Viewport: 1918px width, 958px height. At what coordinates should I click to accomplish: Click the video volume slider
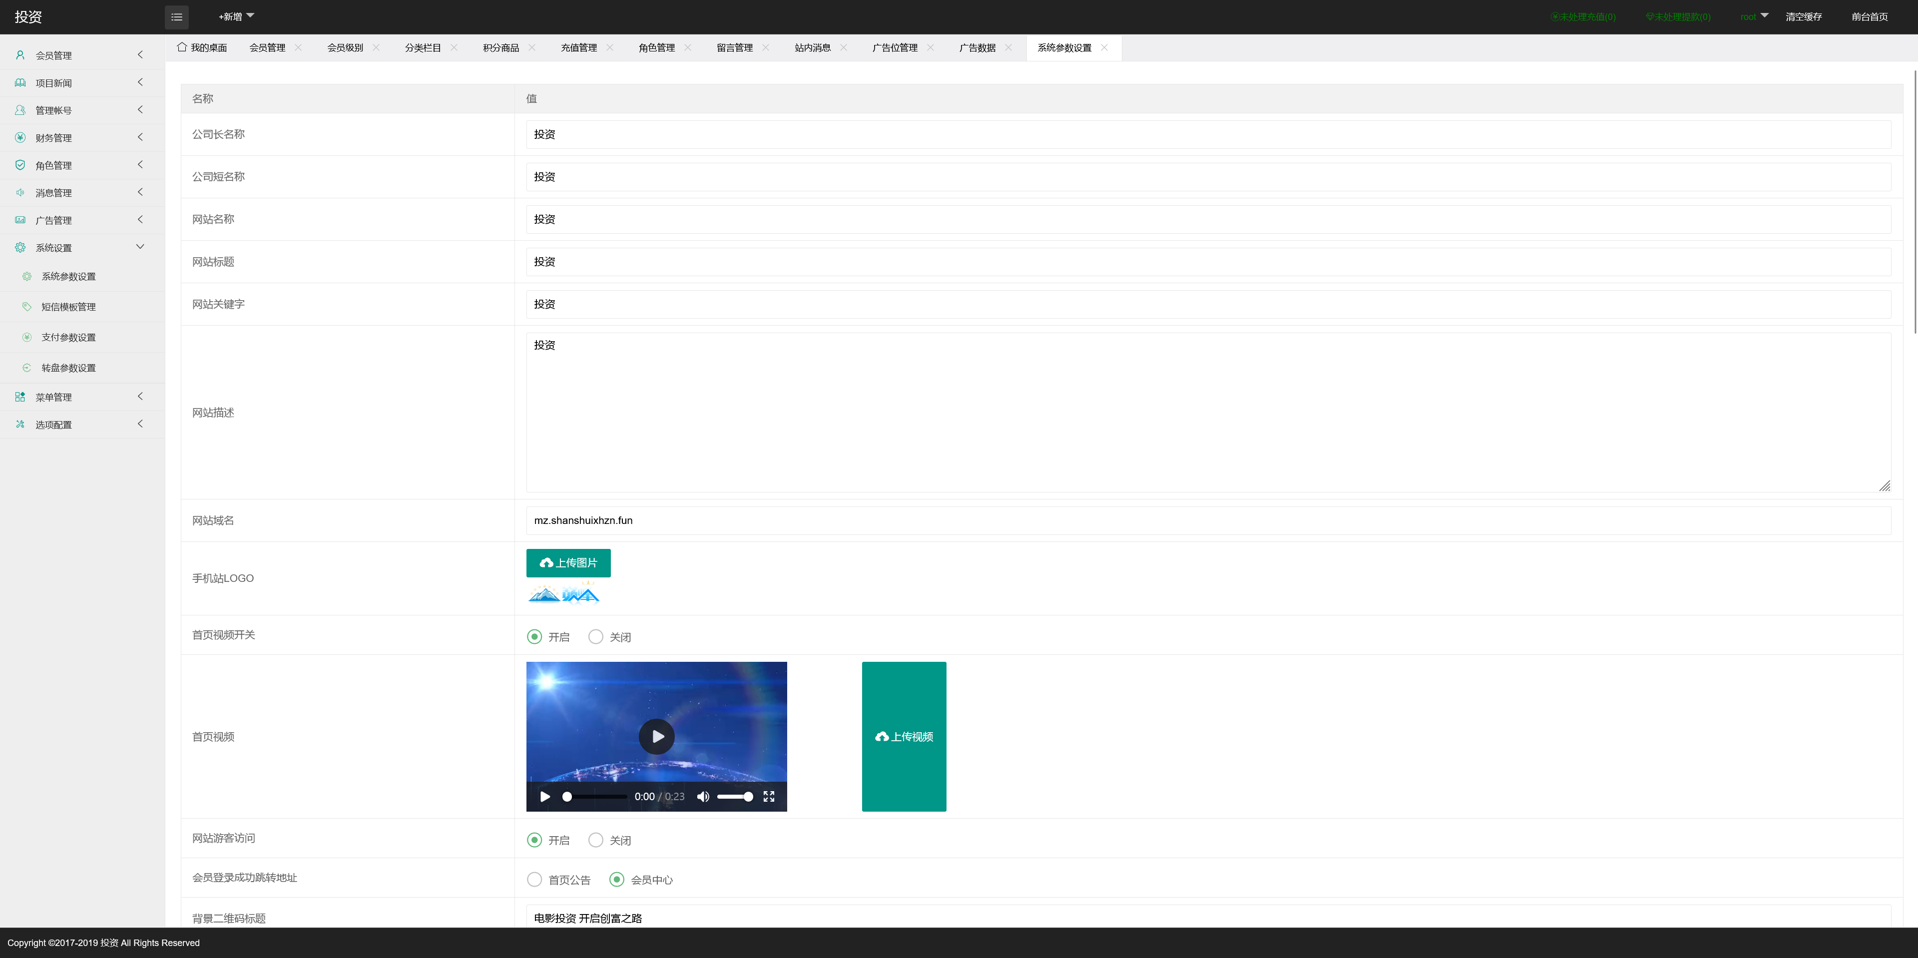coord(735,797)
